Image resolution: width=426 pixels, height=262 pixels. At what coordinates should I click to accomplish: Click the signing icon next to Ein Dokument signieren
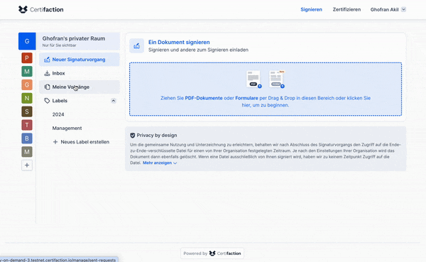(136, 45)
